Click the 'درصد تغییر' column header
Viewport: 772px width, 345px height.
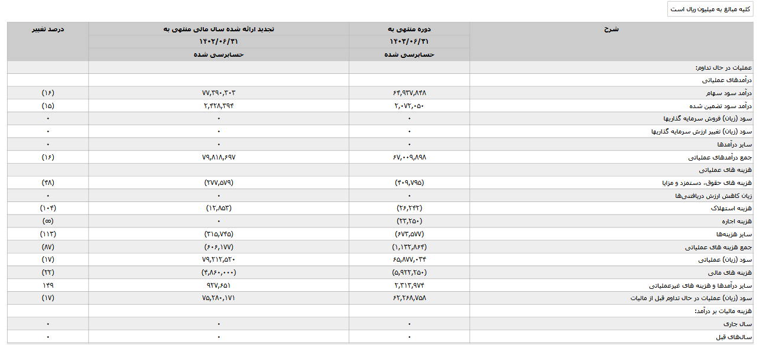(48, 29)
